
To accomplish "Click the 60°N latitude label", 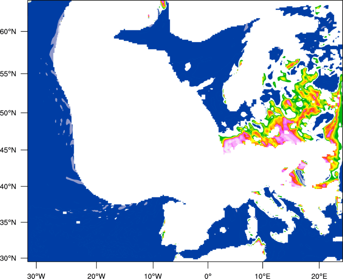I will [x=8, y=31].
